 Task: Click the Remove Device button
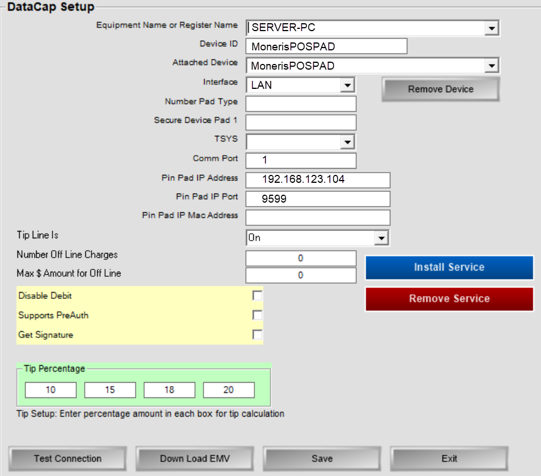440,89
